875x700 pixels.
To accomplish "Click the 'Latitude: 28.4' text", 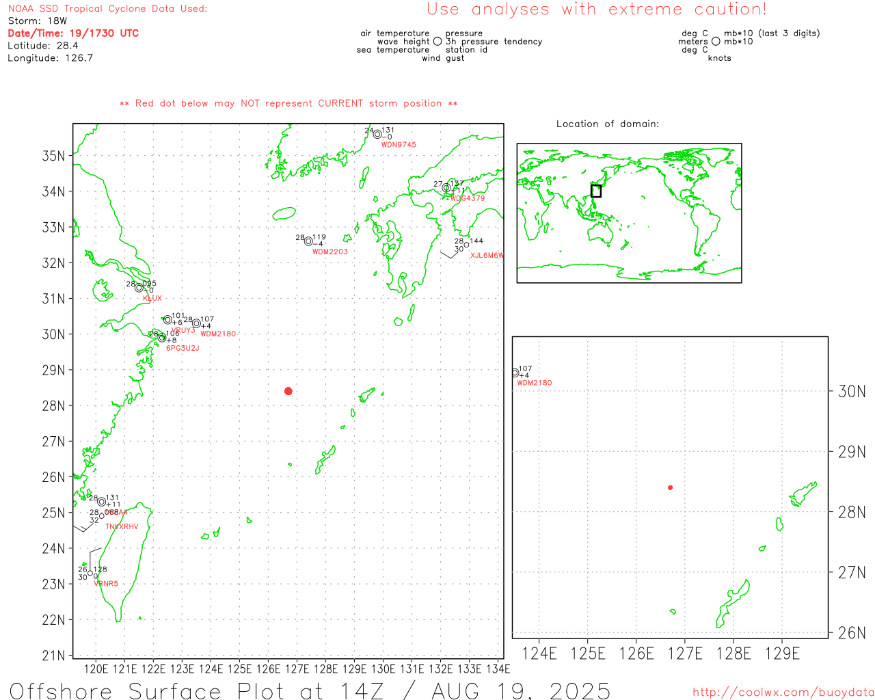I will pos(43,46).
